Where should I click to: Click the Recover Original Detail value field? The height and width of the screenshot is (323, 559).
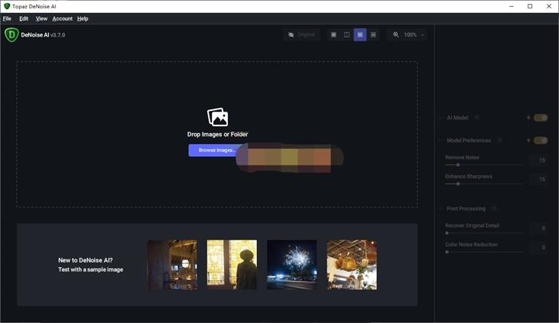tap(538, 228)
